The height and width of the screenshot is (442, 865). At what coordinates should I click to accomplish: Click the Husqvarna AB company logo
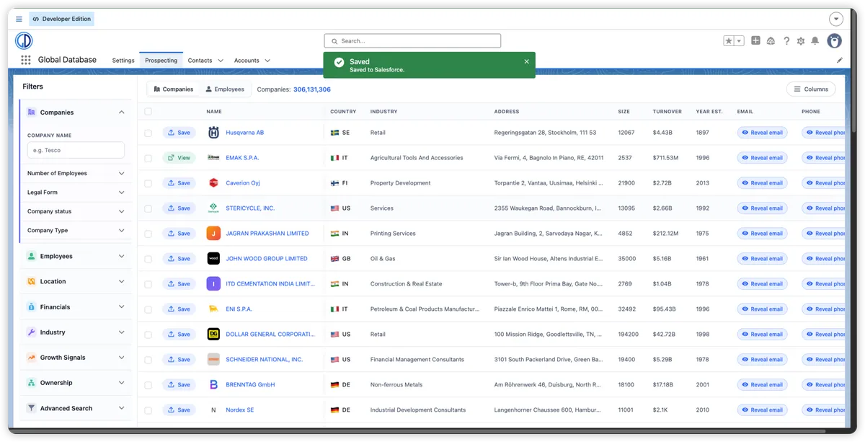pos(213,133)
